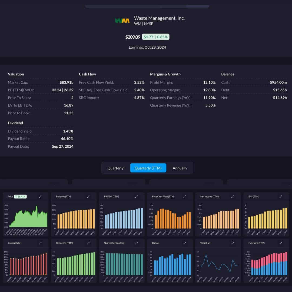Click the expand icon on EPS (TTM) card
Viewport: 292px width, 292px height.
point(281,197)
